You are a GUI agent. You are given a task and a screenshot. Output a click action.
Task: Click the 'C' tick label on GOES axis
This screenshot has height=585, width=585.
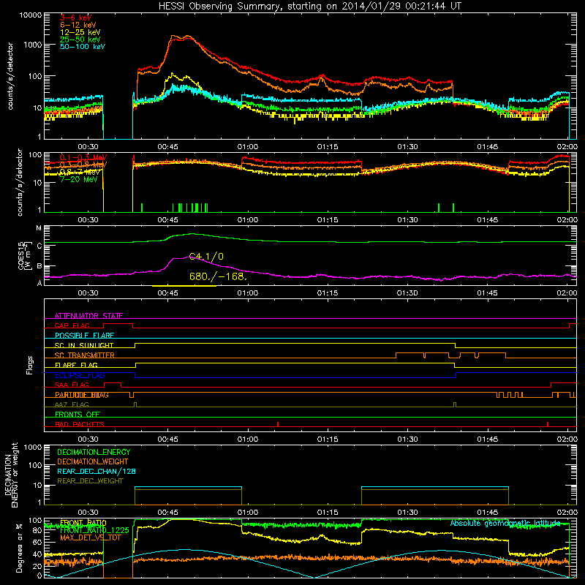(39, 246)
